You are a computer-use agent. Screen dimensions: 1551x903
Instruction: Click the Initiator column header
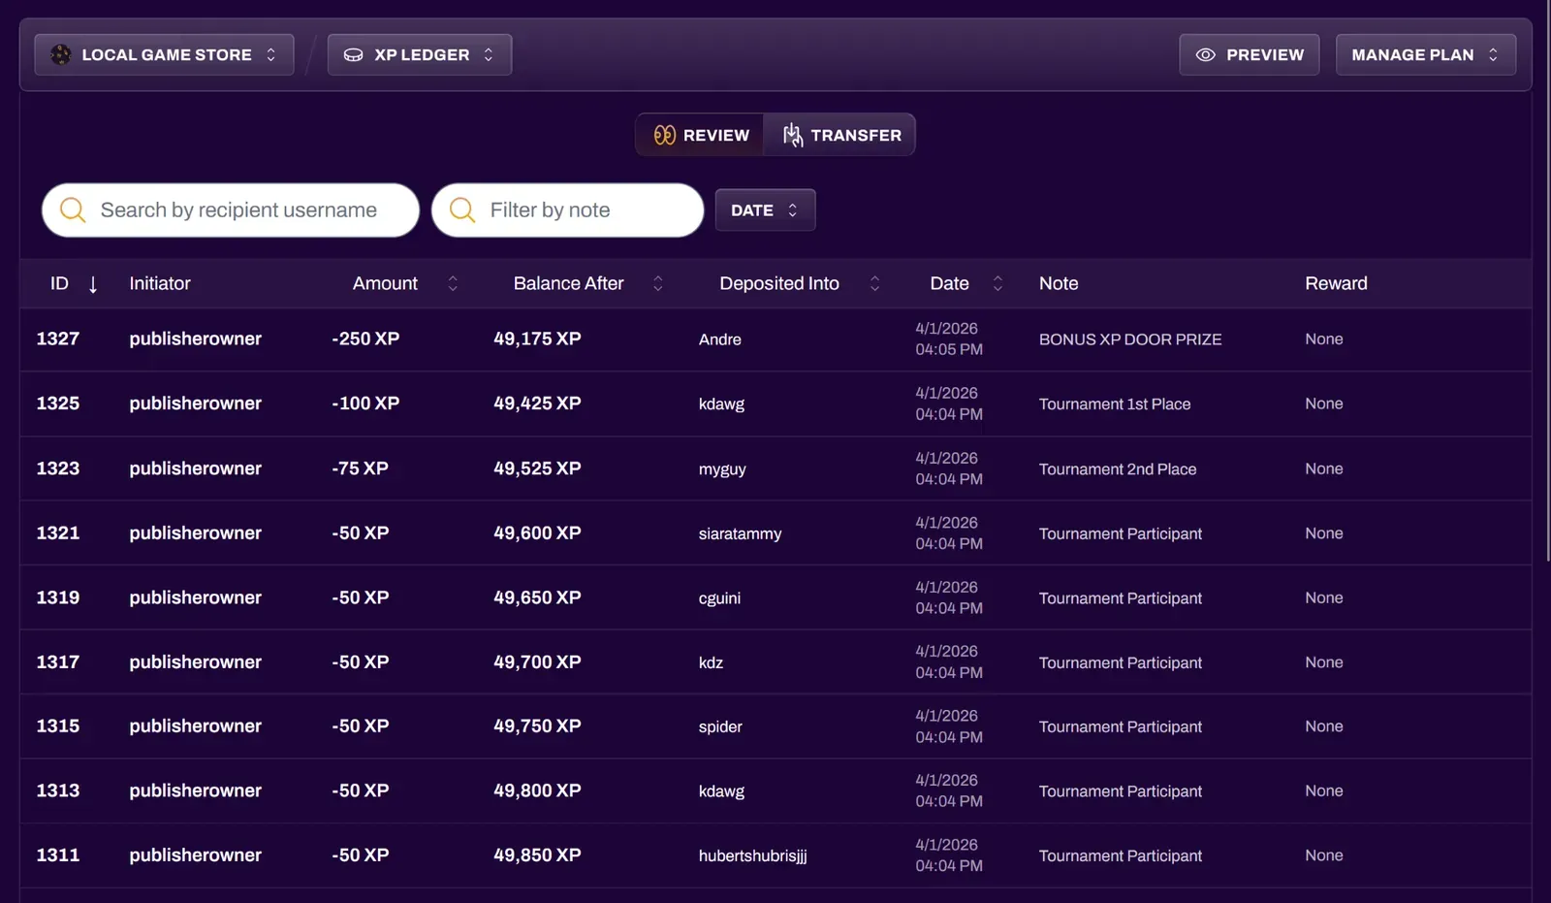pos(160,283)
